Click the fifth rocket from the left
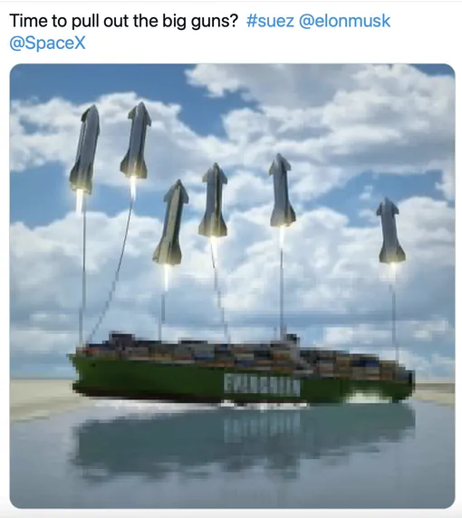The height and width of the screenshot is (518, 462). click(x=282, y=190)
